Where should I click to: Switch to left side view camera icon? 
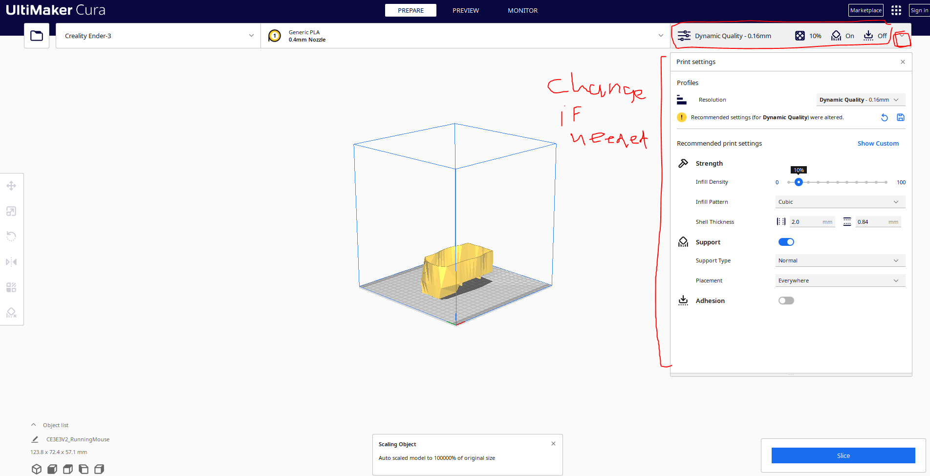84,469
